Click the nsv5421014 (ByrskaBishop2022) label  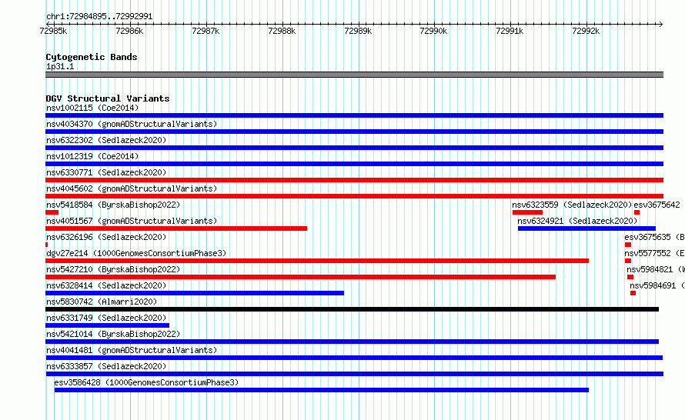113,334
